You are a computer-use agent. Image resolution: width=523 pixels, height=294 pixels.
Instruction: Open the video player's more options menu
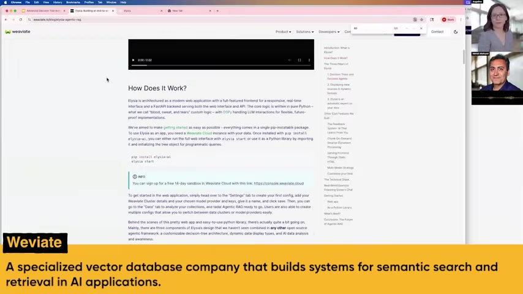tap(309, 60)
